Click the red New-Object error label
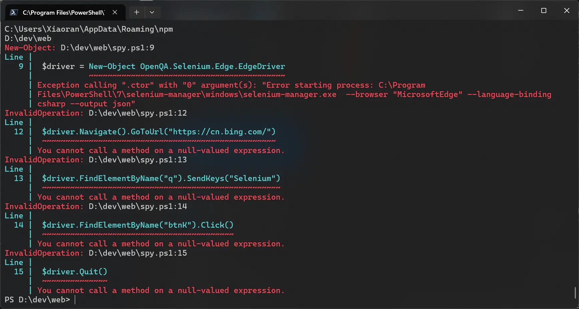Image resolution: width=579 pixels, height=309 pixels. pyautogui.click(x=30, y=48)
